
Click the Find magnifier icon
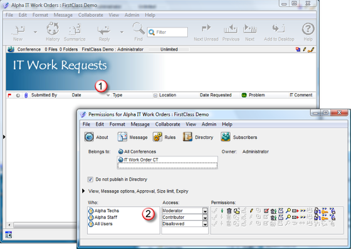tap(139, 29)
